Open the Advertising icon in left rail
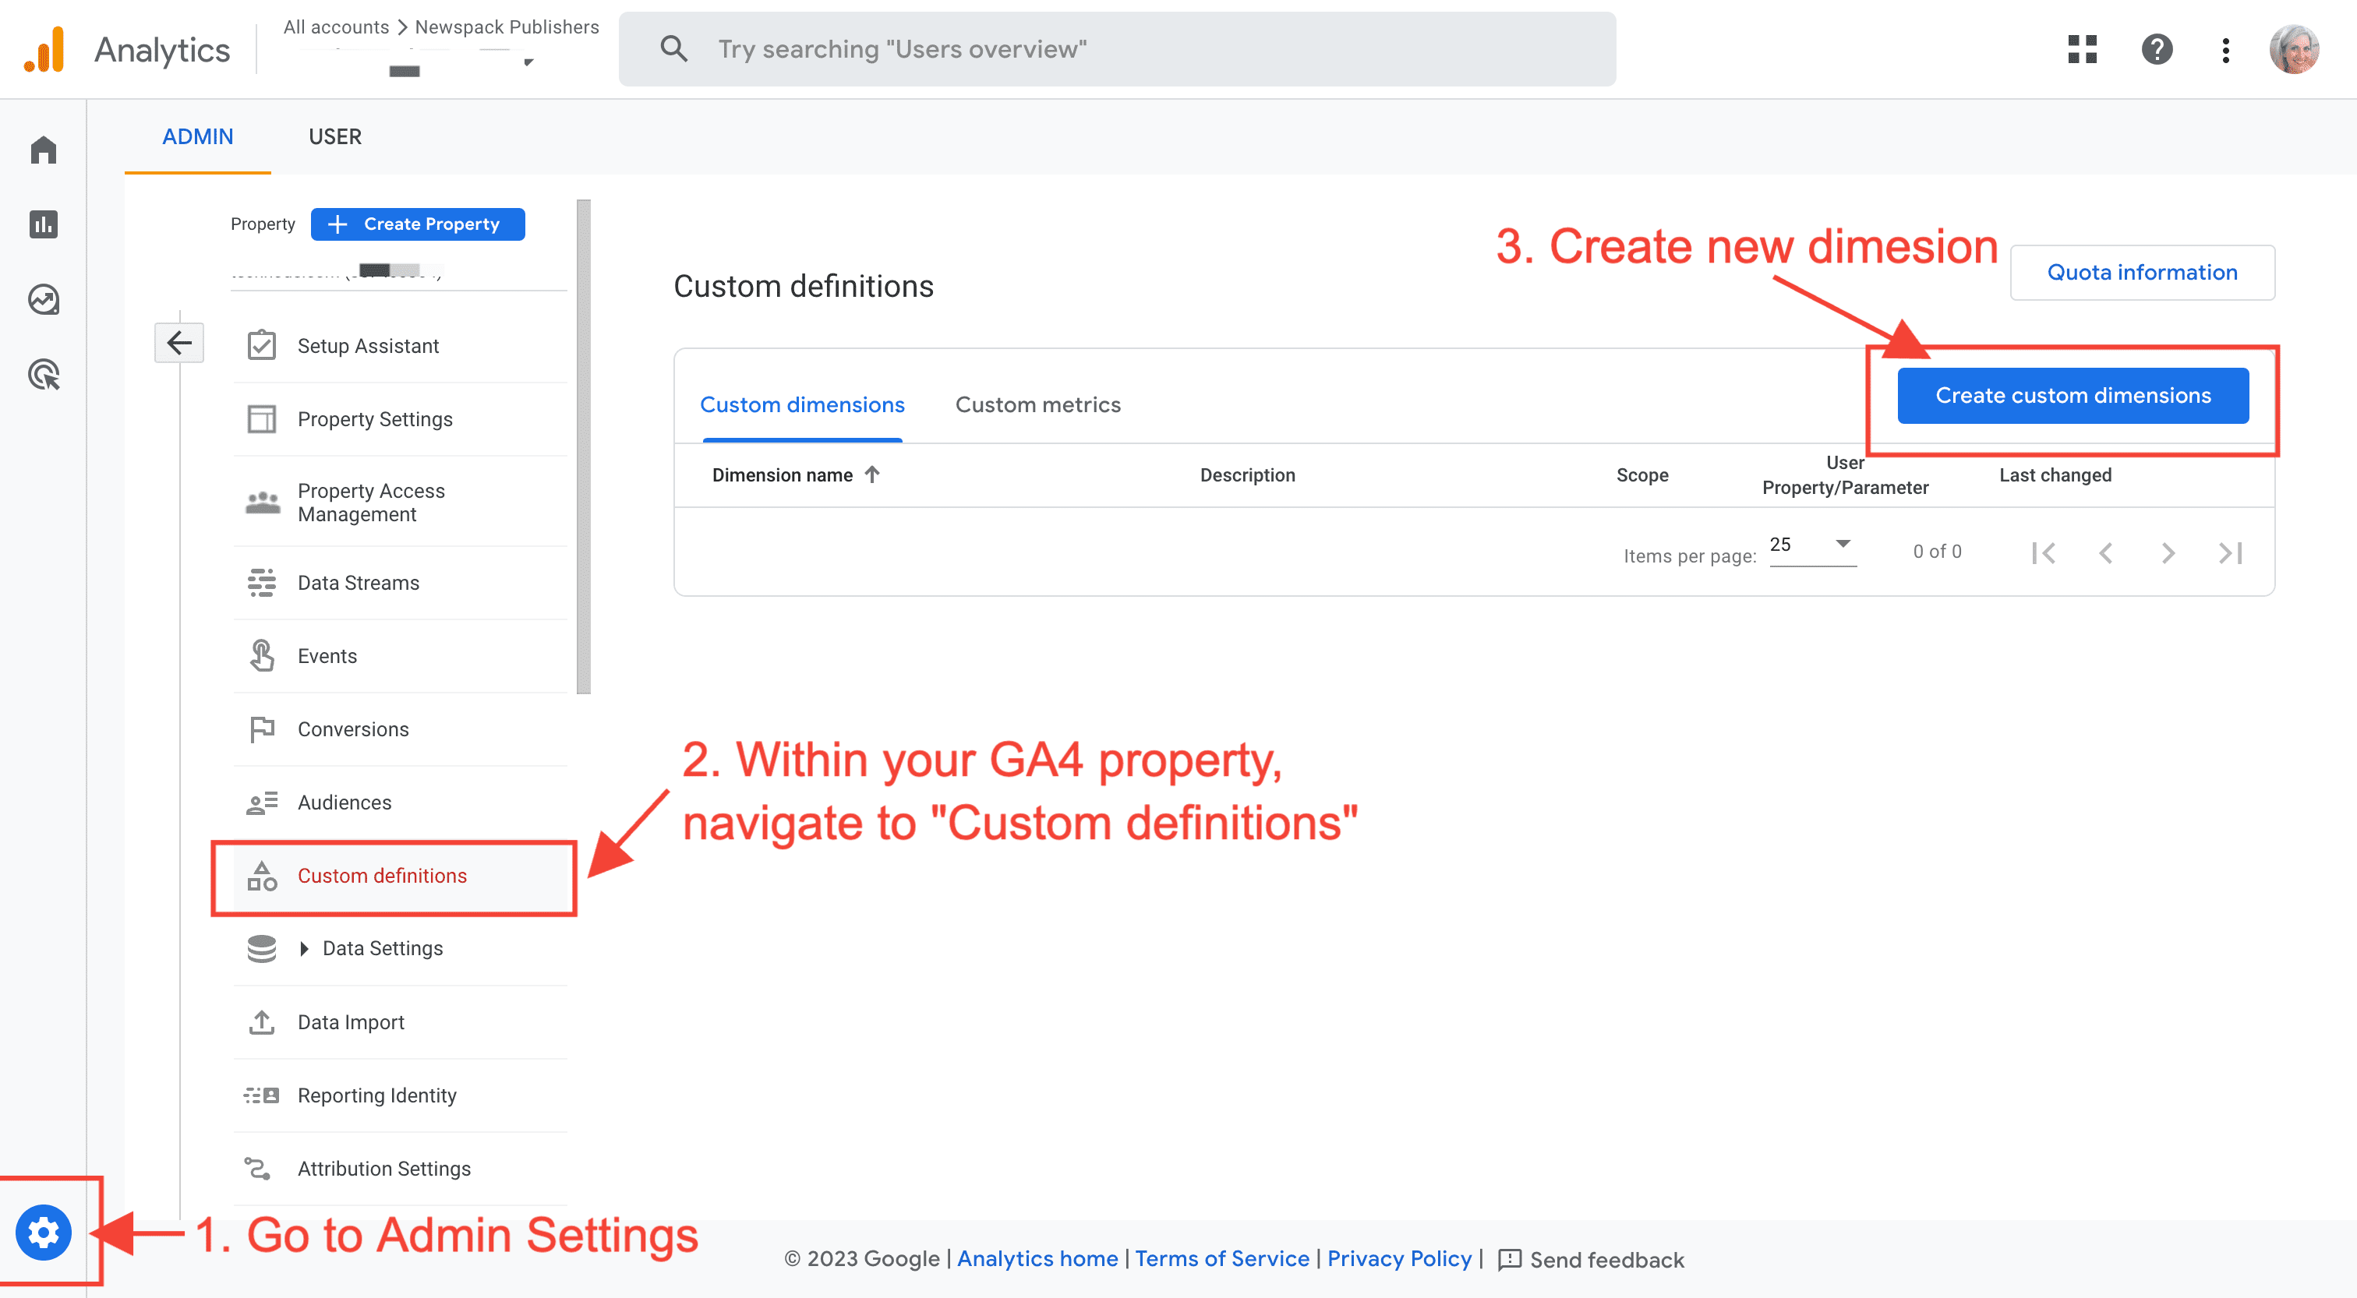 43,374
